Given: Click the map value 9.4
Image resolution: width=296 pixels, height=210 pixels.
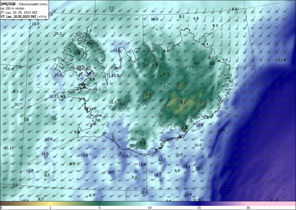Looking at the screenshot, I should [x=205, y=44].
